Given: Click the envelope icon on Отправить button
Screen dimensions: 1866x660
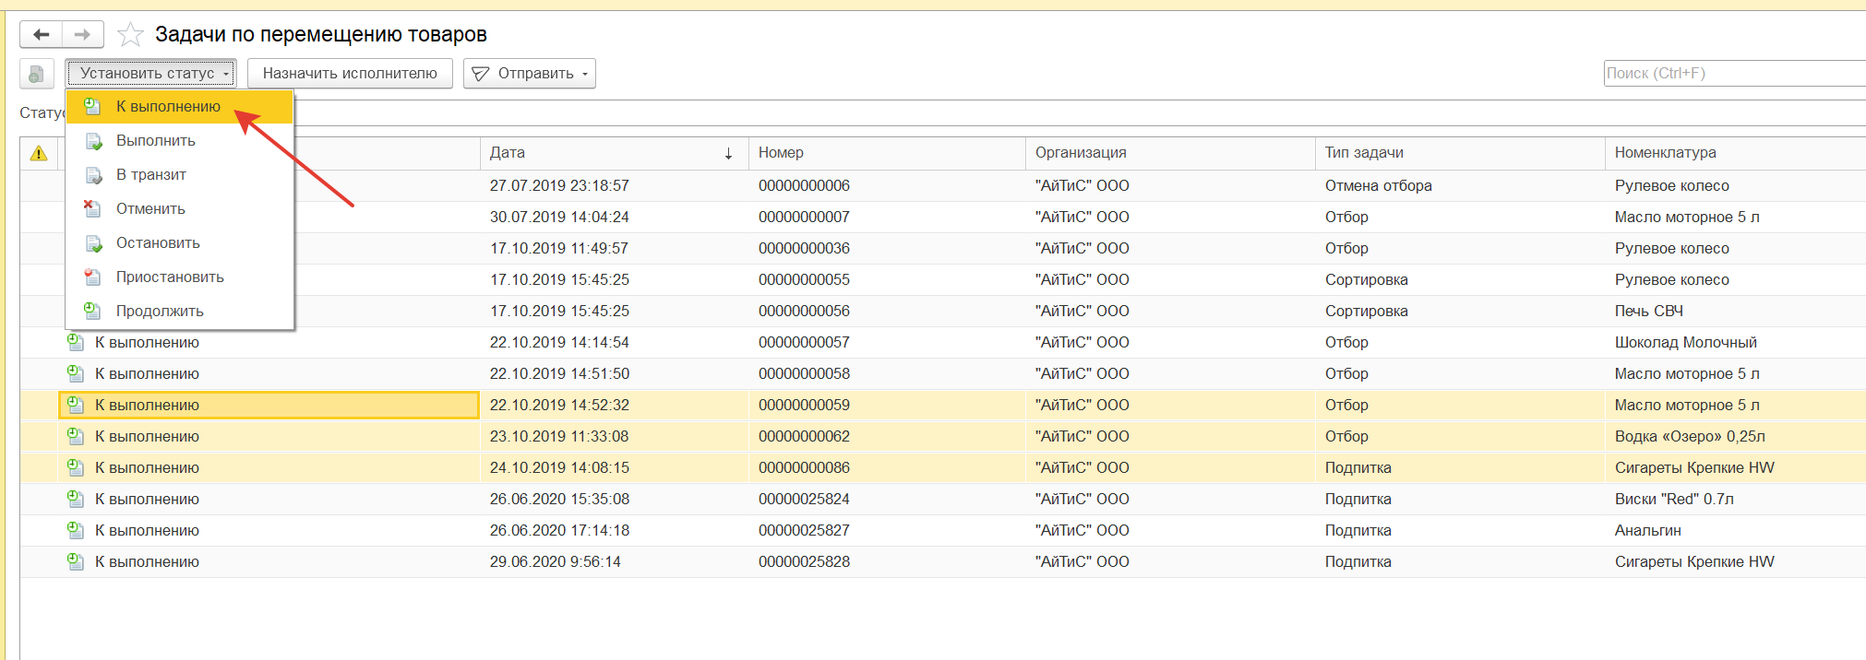Looking at the screenshot, I should point(480,74).
